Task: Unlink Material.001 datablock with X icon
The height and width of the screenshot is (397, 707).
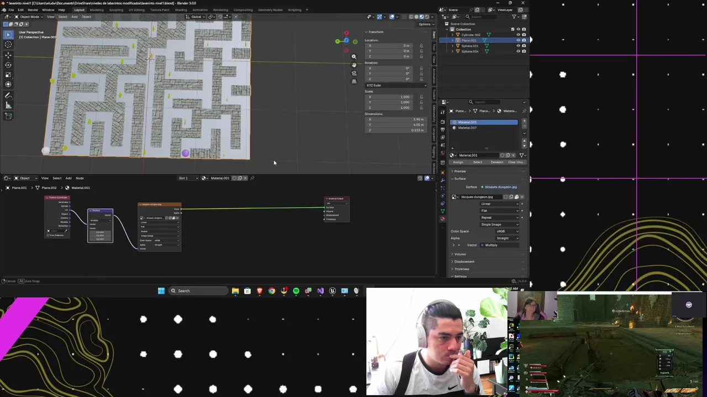Action: tap(513, 155)
